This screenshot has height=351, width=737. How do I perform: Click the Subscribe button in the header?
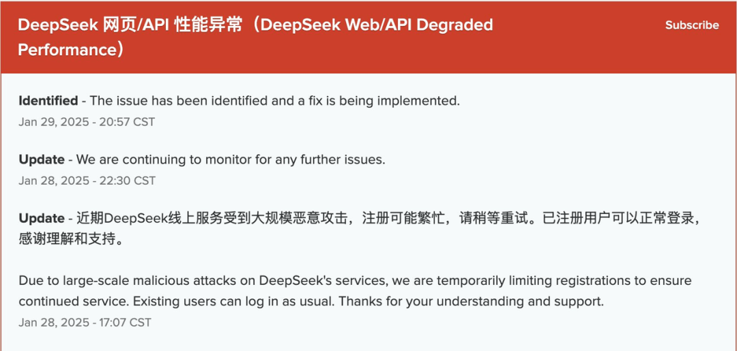tap(692, 25)
